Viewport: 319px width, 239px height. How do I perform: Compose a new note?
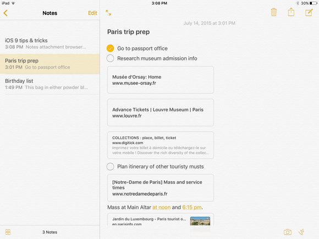tap(309, 13)
